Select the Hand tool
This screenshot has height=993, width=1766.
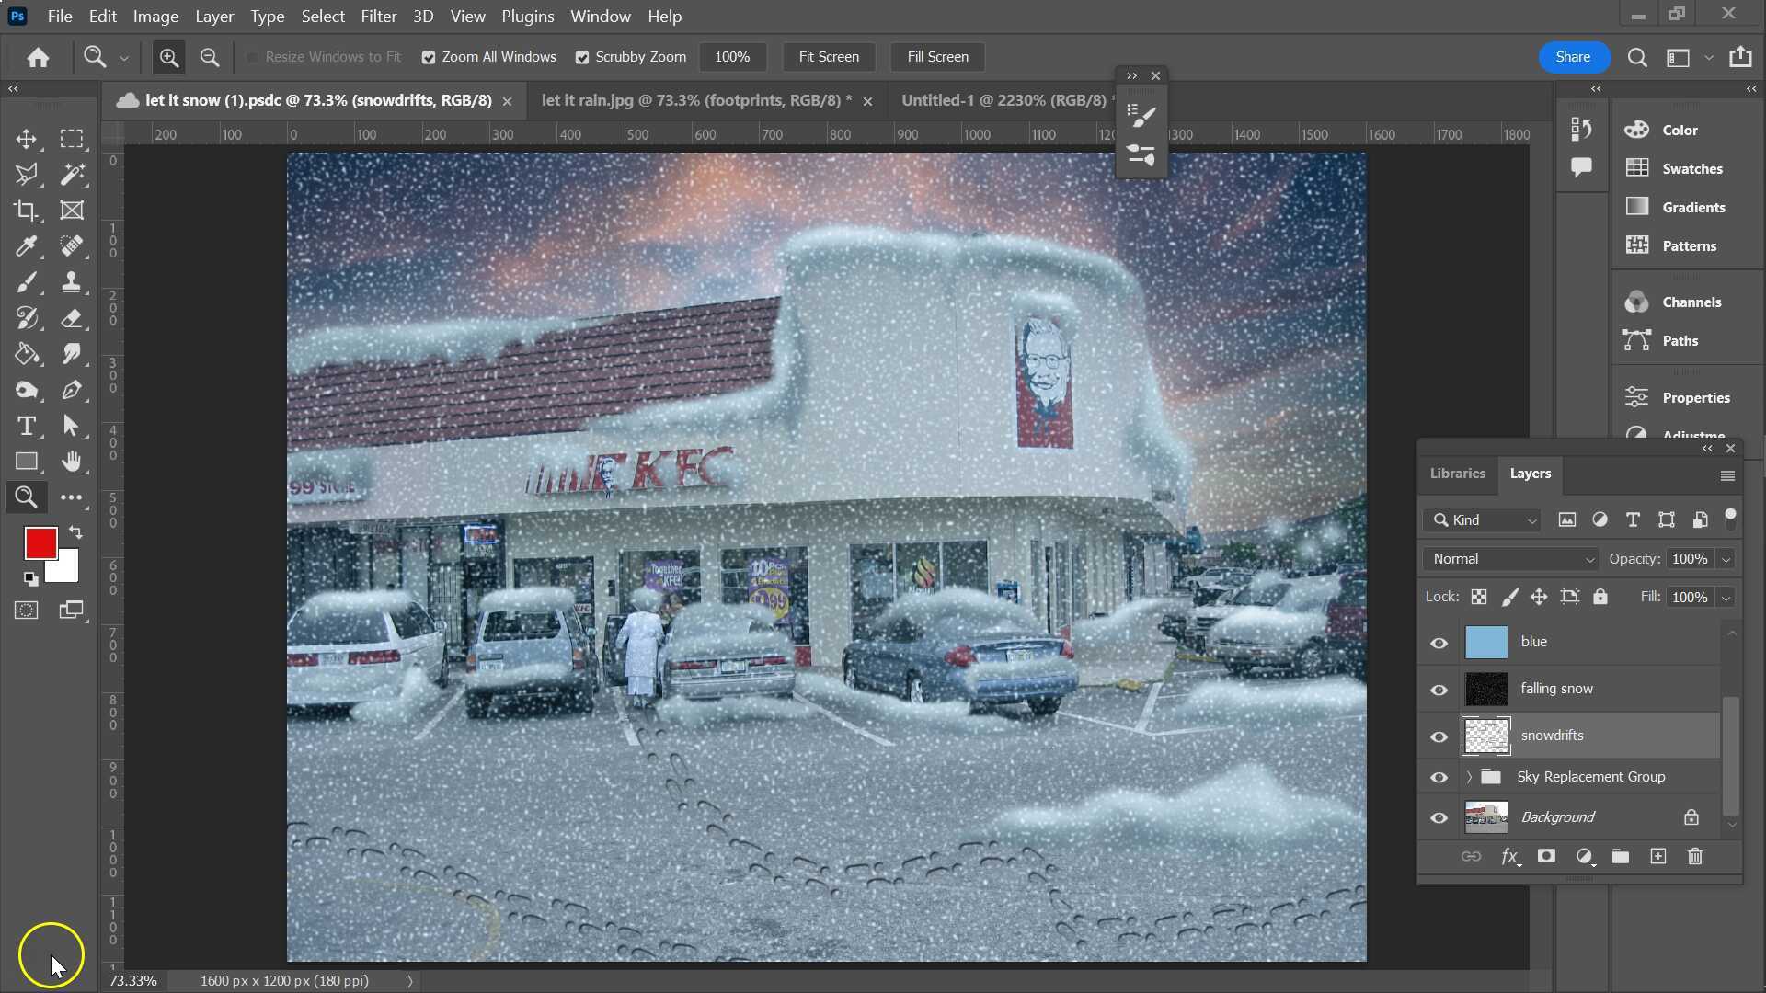point(72,462)
